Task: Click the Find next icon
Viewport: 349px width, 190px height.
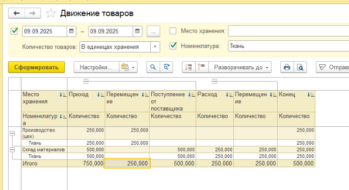Action: [166, 67]
